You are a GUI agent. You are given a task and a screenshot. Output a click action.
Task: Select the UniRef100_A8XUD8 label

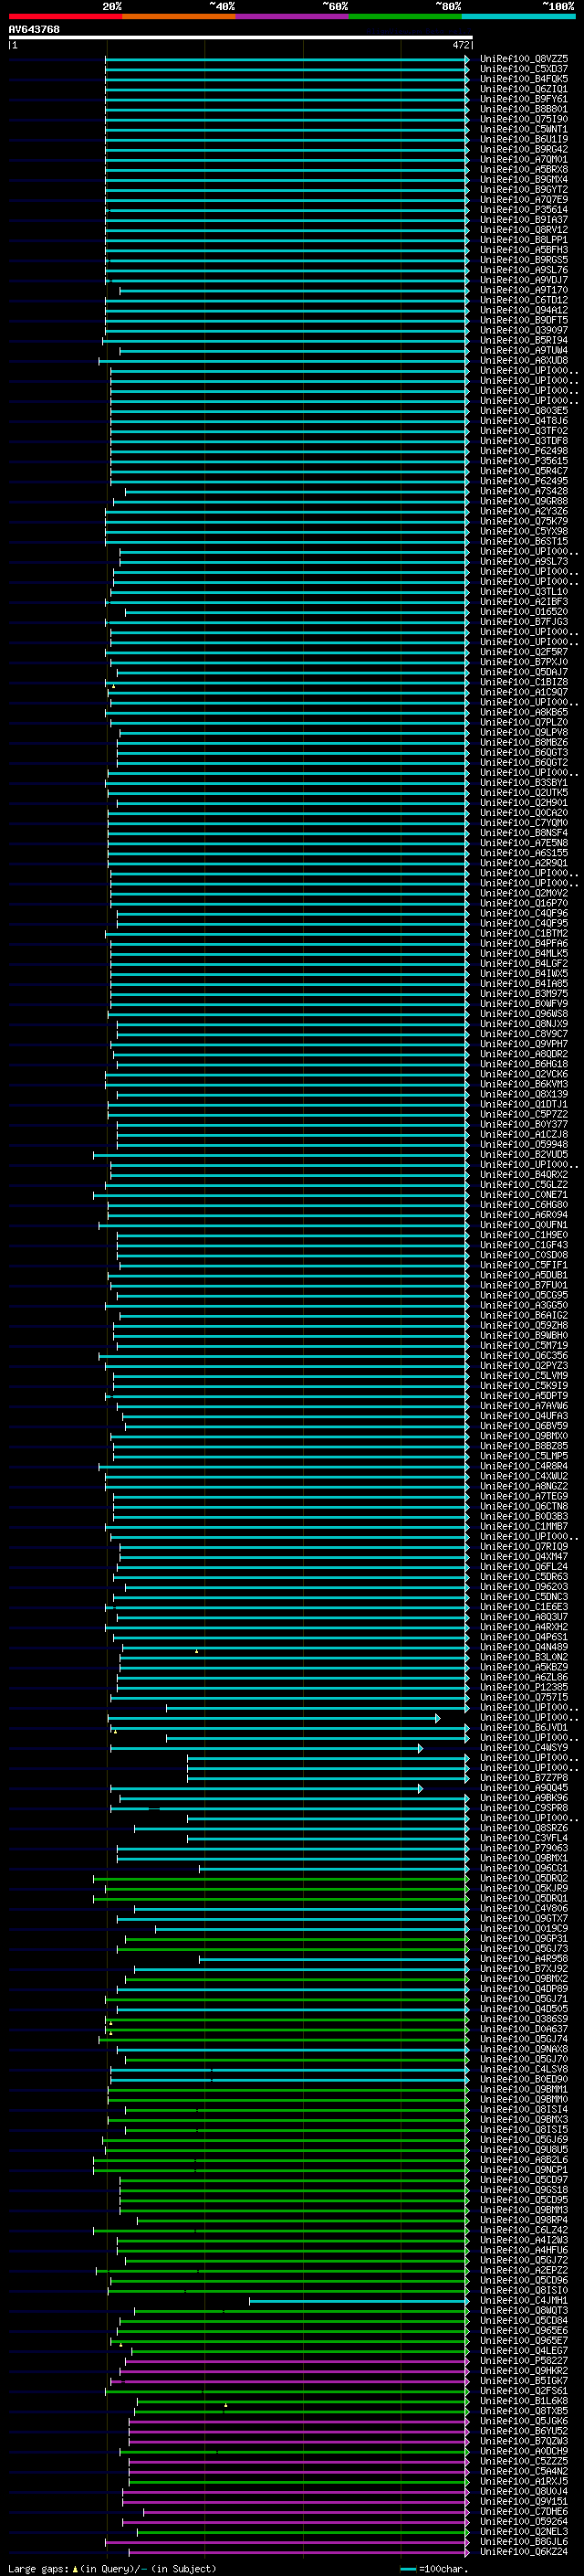pos(524,360)
